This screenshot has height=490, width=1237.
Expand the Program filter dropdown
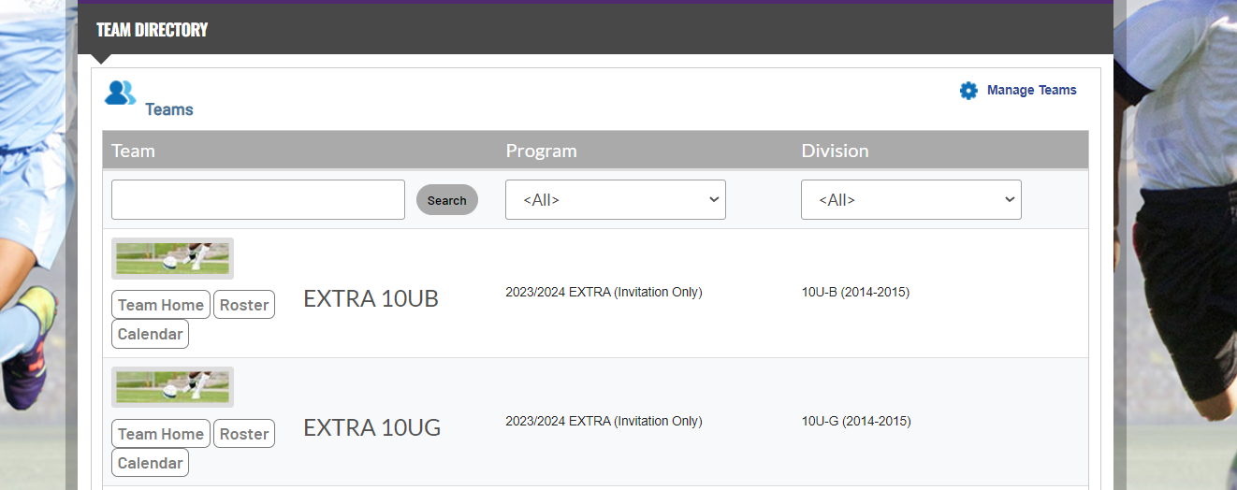tap(615, 200)
